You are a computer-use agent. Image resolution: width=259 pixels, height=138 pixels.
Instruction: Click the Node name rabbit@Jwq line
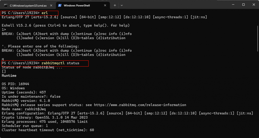pyautogui.click(x=24, y=109)
